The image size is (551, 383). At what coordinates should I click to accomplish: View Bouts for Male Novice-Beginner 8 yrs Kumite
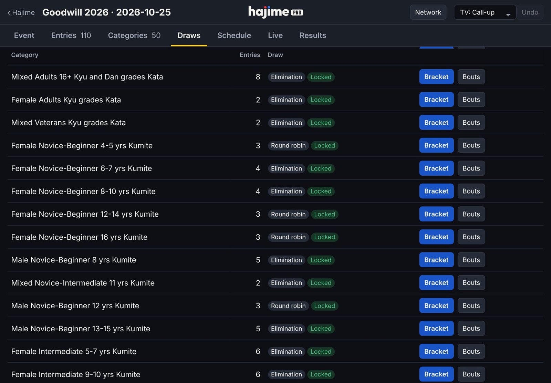coord(471,260)
